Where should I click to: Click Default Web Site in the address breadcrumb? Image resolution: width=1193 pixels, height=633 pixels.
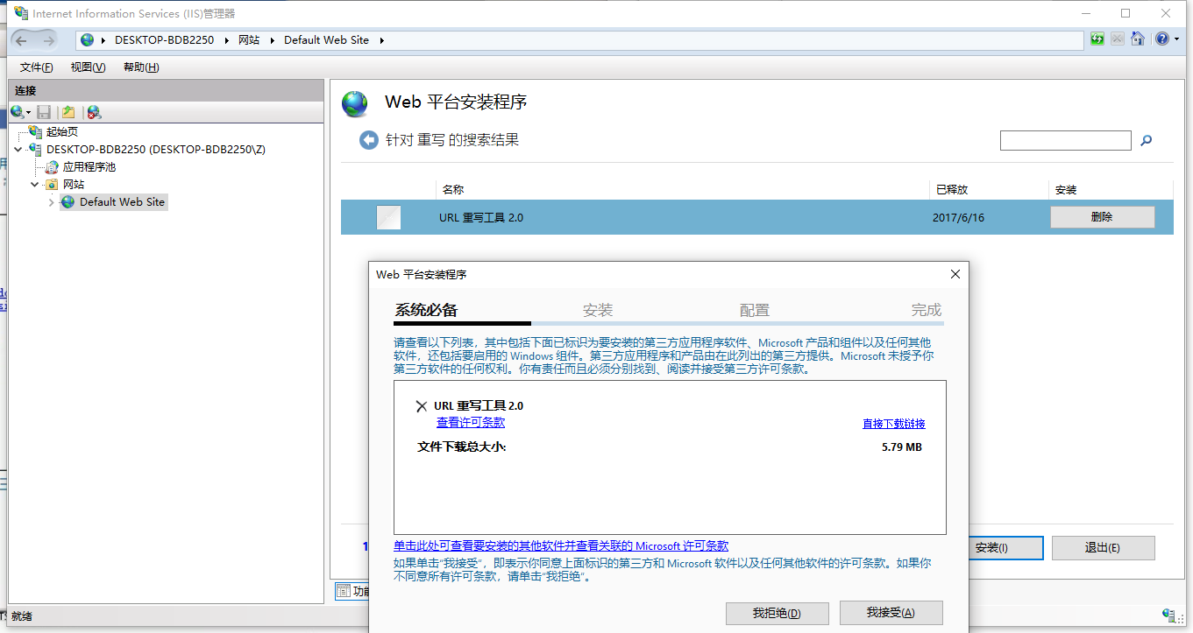coord(327,40)
